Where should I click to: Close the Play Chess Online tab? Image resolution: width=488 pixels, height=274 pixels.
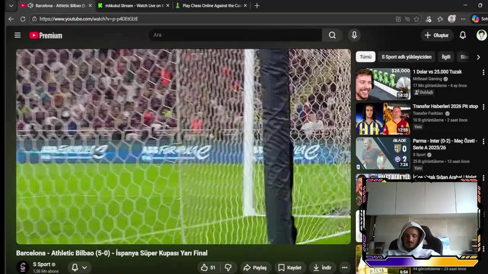click(x=245, y=6)
